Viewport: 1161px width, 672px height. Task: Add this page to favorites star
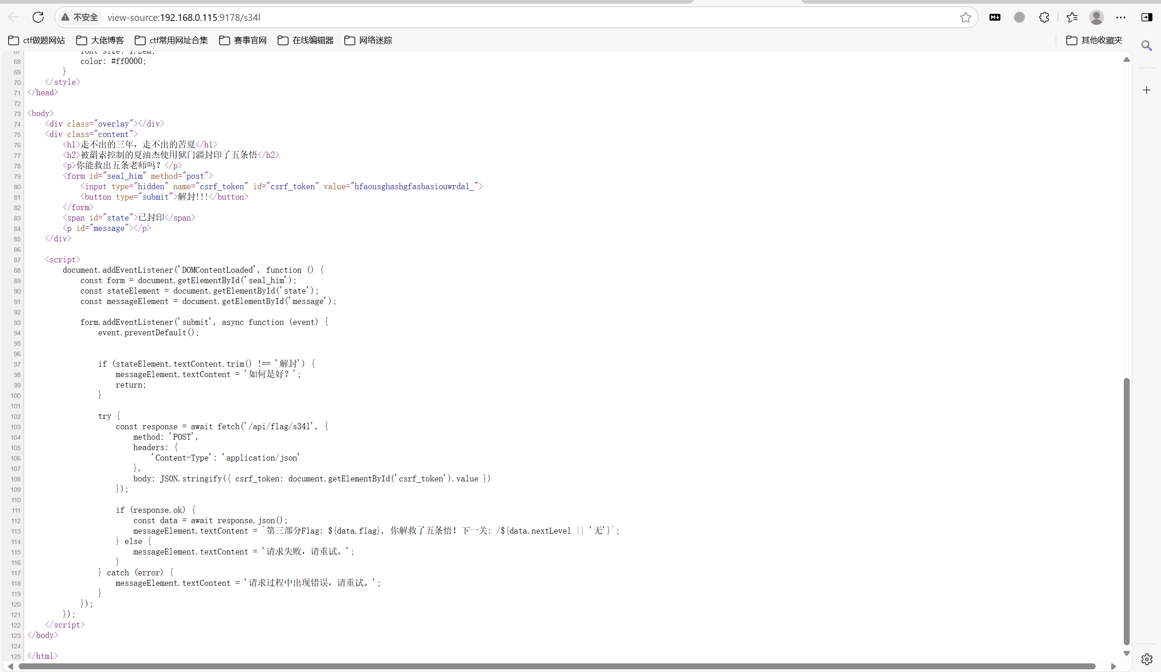965,18
